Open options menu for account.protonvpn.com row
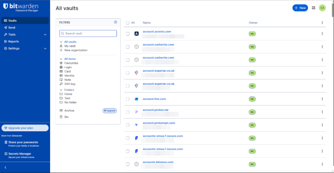334x173 pixels. click(x=322, y=125)
